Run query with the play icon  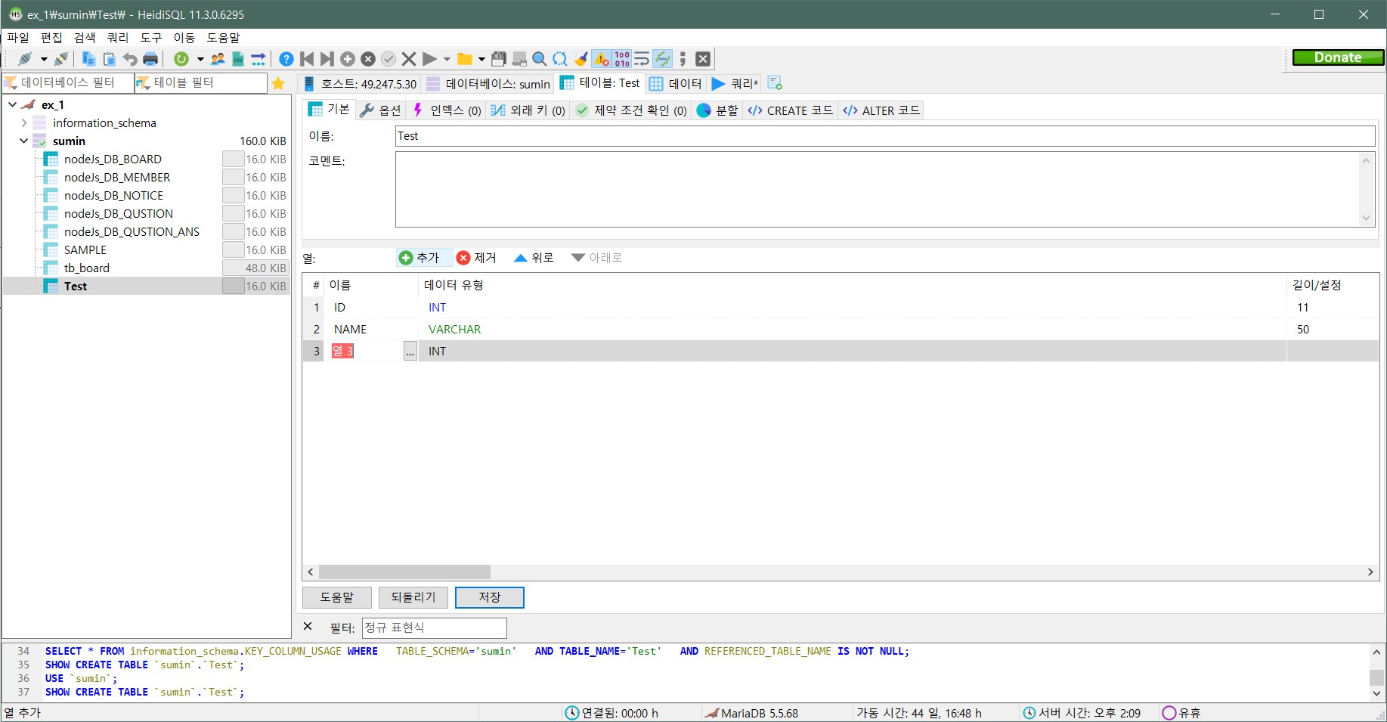click(x=429, y=59)
